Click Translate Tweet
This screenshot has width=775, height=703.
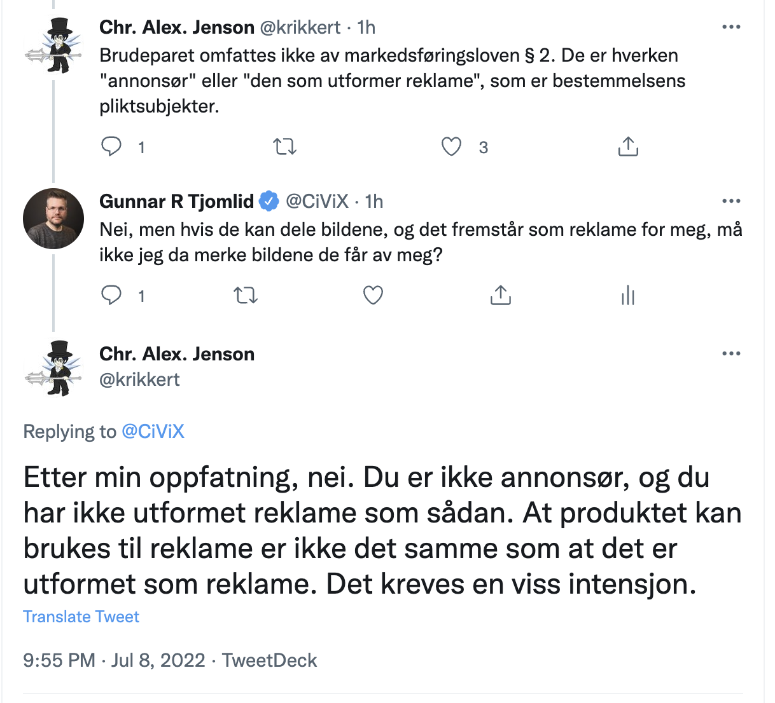pos(81,616)
